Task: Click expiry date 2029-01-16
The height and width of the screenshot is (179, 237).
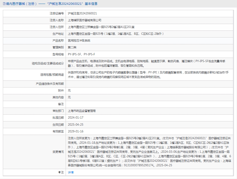Action: pos(76,131)
